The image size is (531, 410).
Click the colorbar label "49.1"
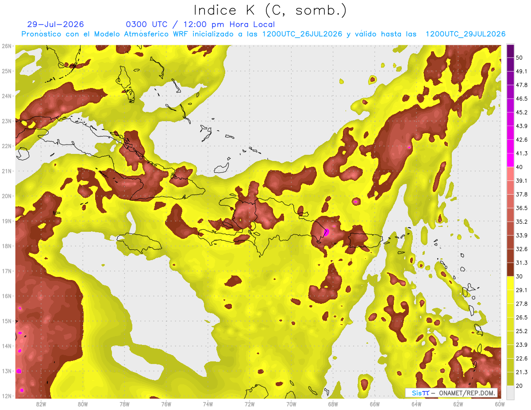(521, 71)
